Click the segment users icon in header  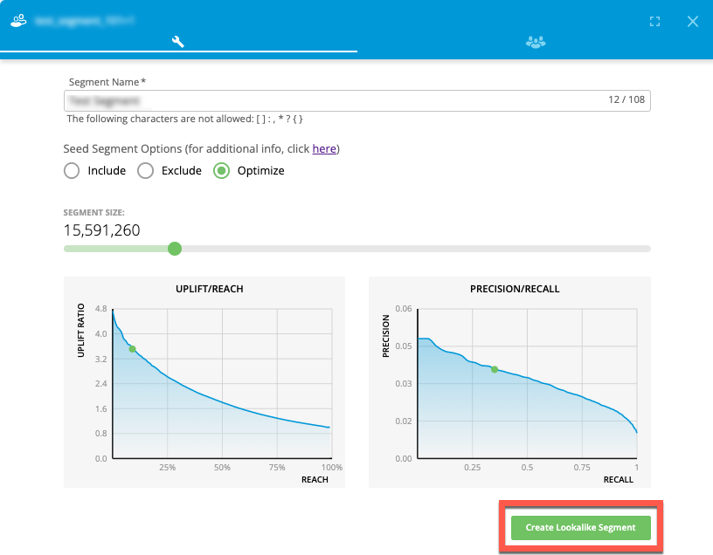click(x=18, y=21)
